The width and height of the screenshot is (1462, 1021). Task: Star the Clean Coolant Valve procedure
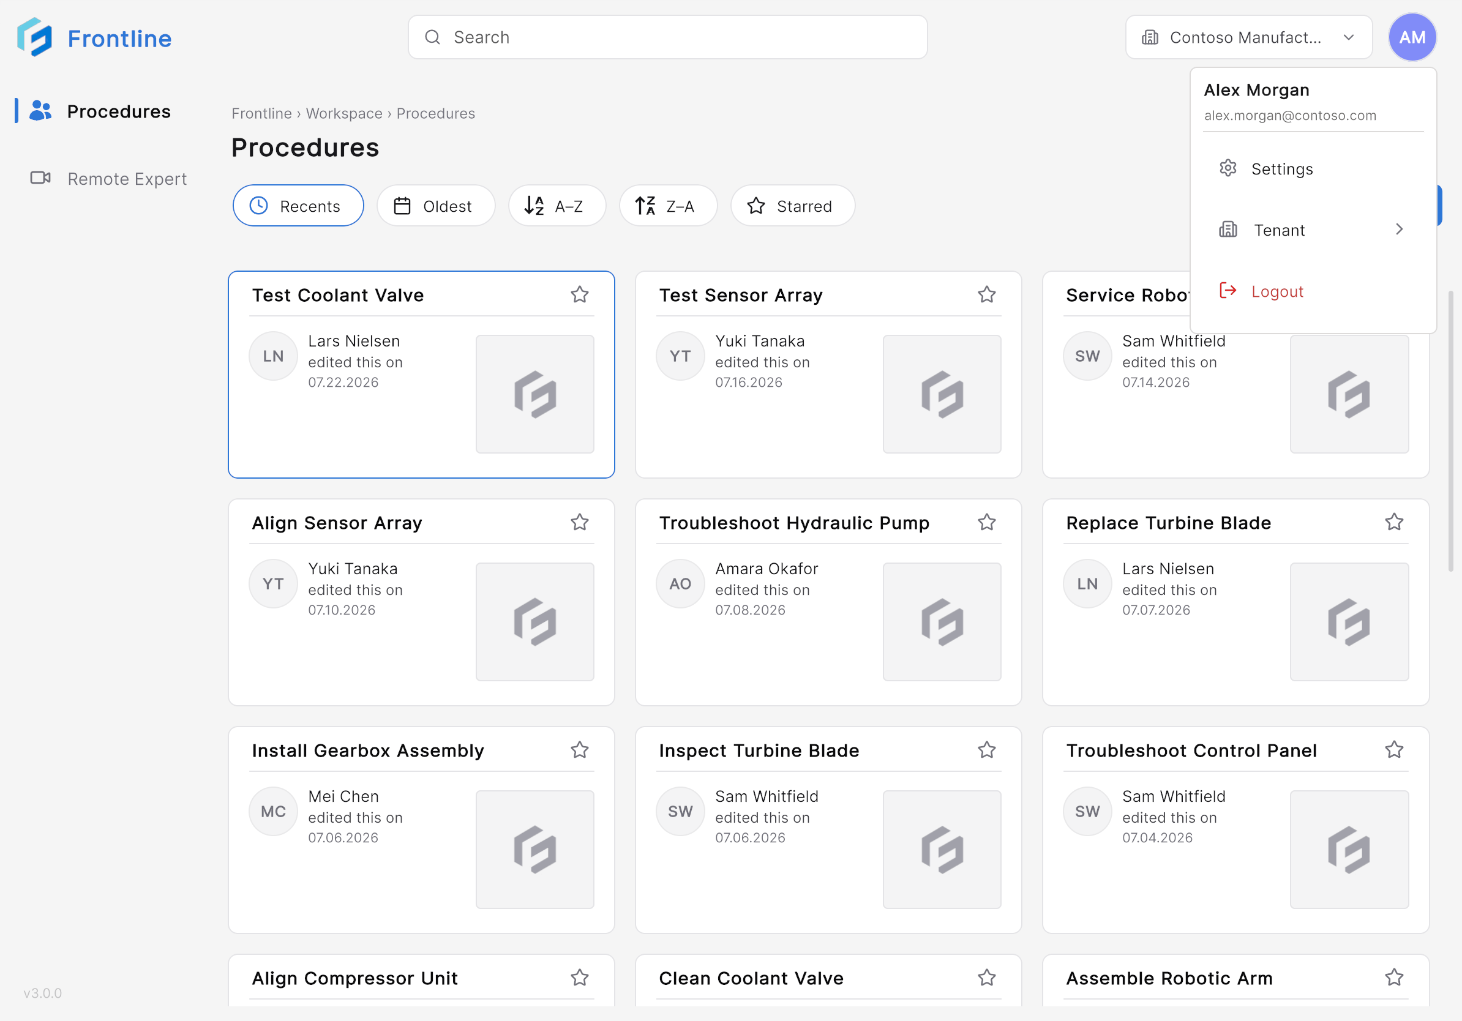point(986,977)
